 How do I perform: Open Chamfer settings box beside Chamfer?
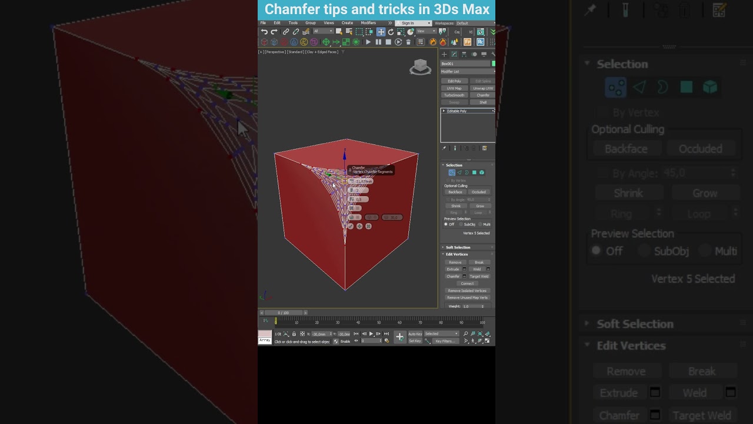pyautogui.click(x=464, y=276)
